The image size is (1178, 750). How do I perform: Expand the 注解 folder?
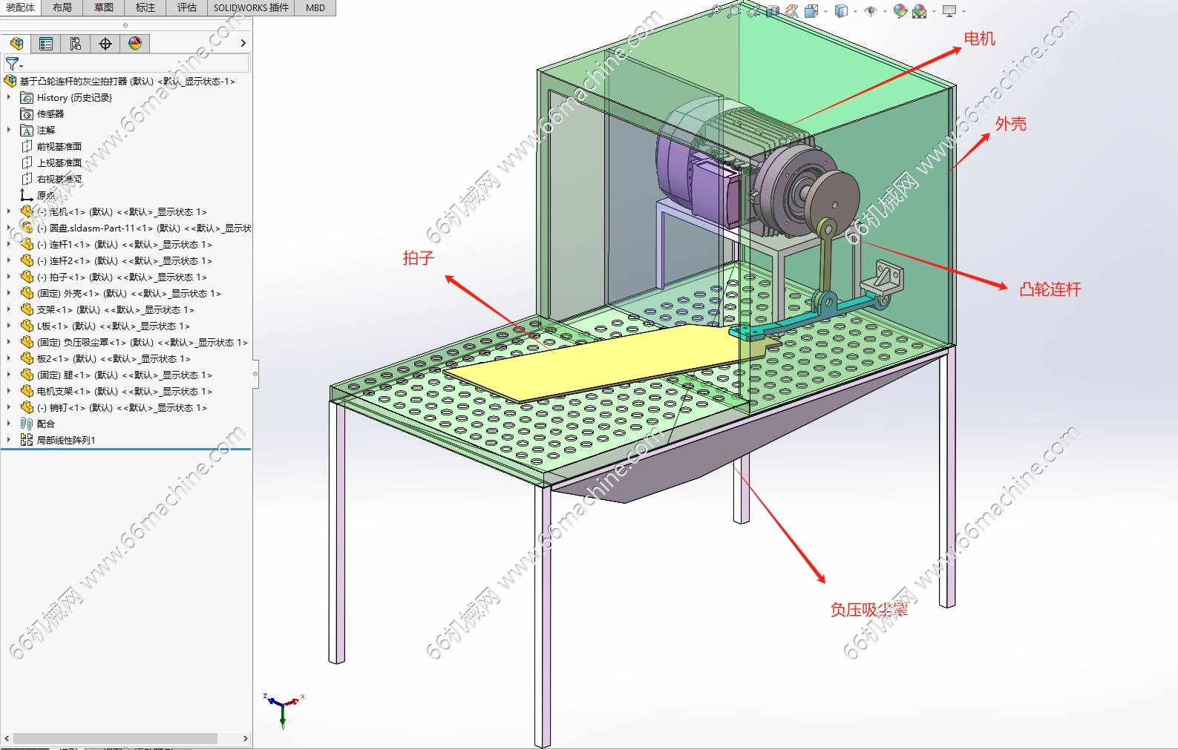point(9,130)
